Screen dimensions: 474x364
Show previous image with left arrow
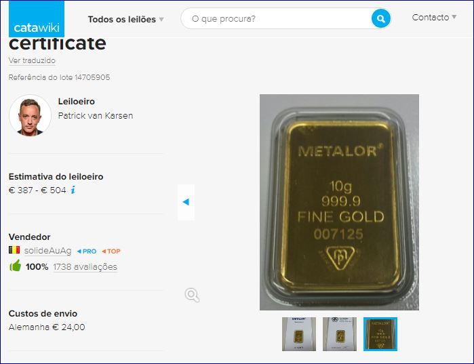coord(186,202)
